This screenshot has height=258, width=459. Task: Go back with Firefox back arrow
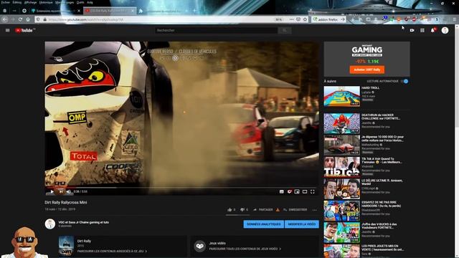pos(5,19)
